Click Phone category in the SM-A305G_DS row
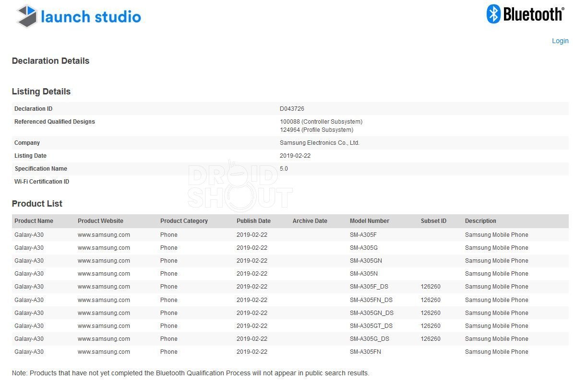This screenshot has height=383, width=575. [168, 339]
